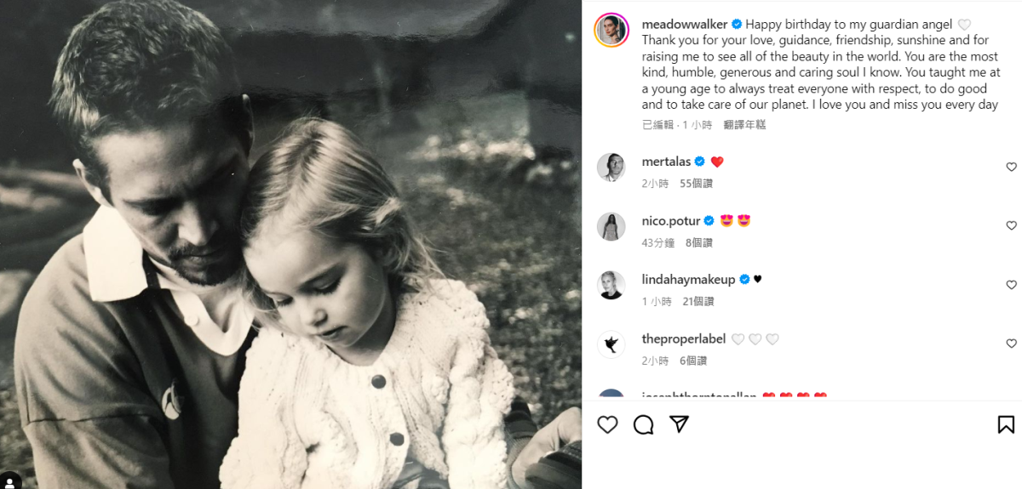The image size is (1022, 489).
Task: Click tagged people icon on photo
Action: [11, 480]
